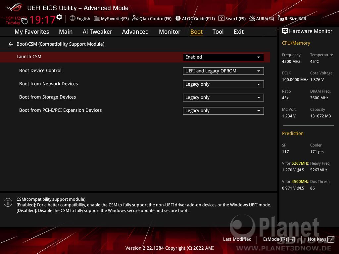Open the Tool tab
The height and width of the screenshot is (254, 339).
[218, 32]
